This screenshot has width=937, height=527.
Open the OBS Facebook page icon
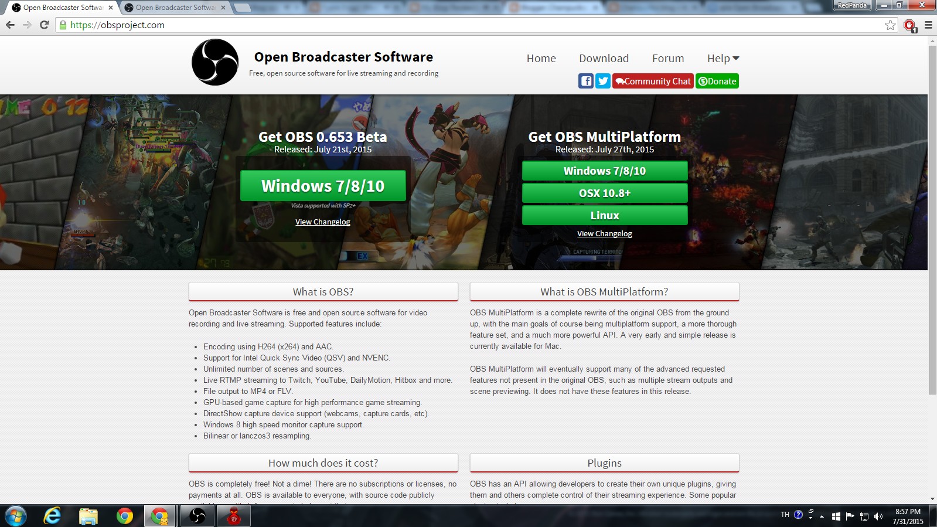click(586, 81)
